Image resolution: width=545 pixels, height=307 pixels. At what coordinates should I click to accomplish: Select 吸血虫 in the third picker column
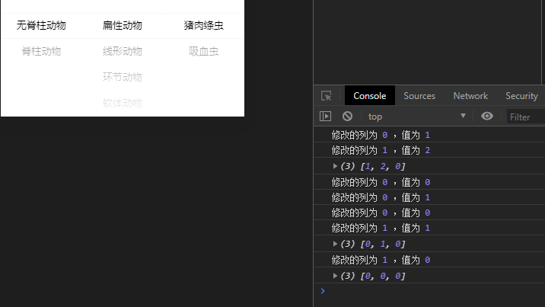tap(204, 52)
